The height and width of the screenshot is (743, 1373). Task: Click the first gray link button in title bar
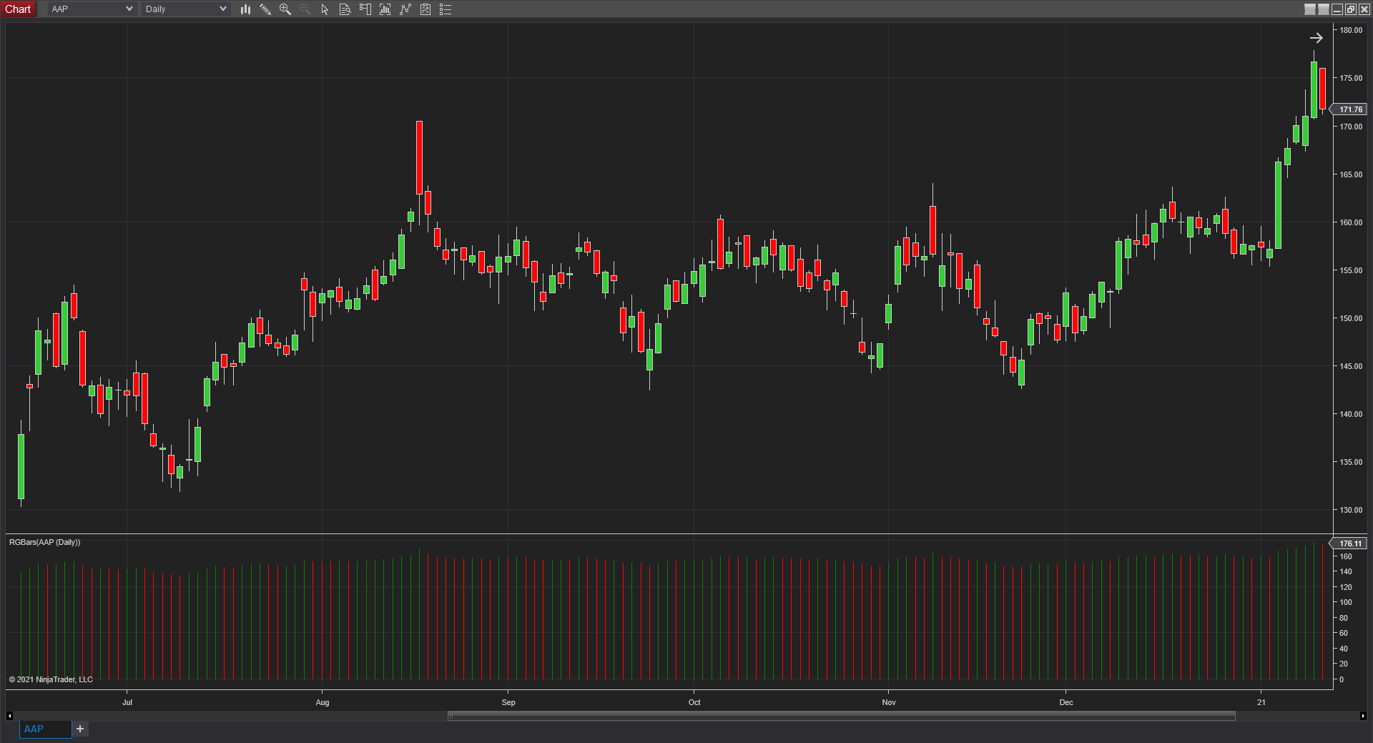[x=1310, y=9]
